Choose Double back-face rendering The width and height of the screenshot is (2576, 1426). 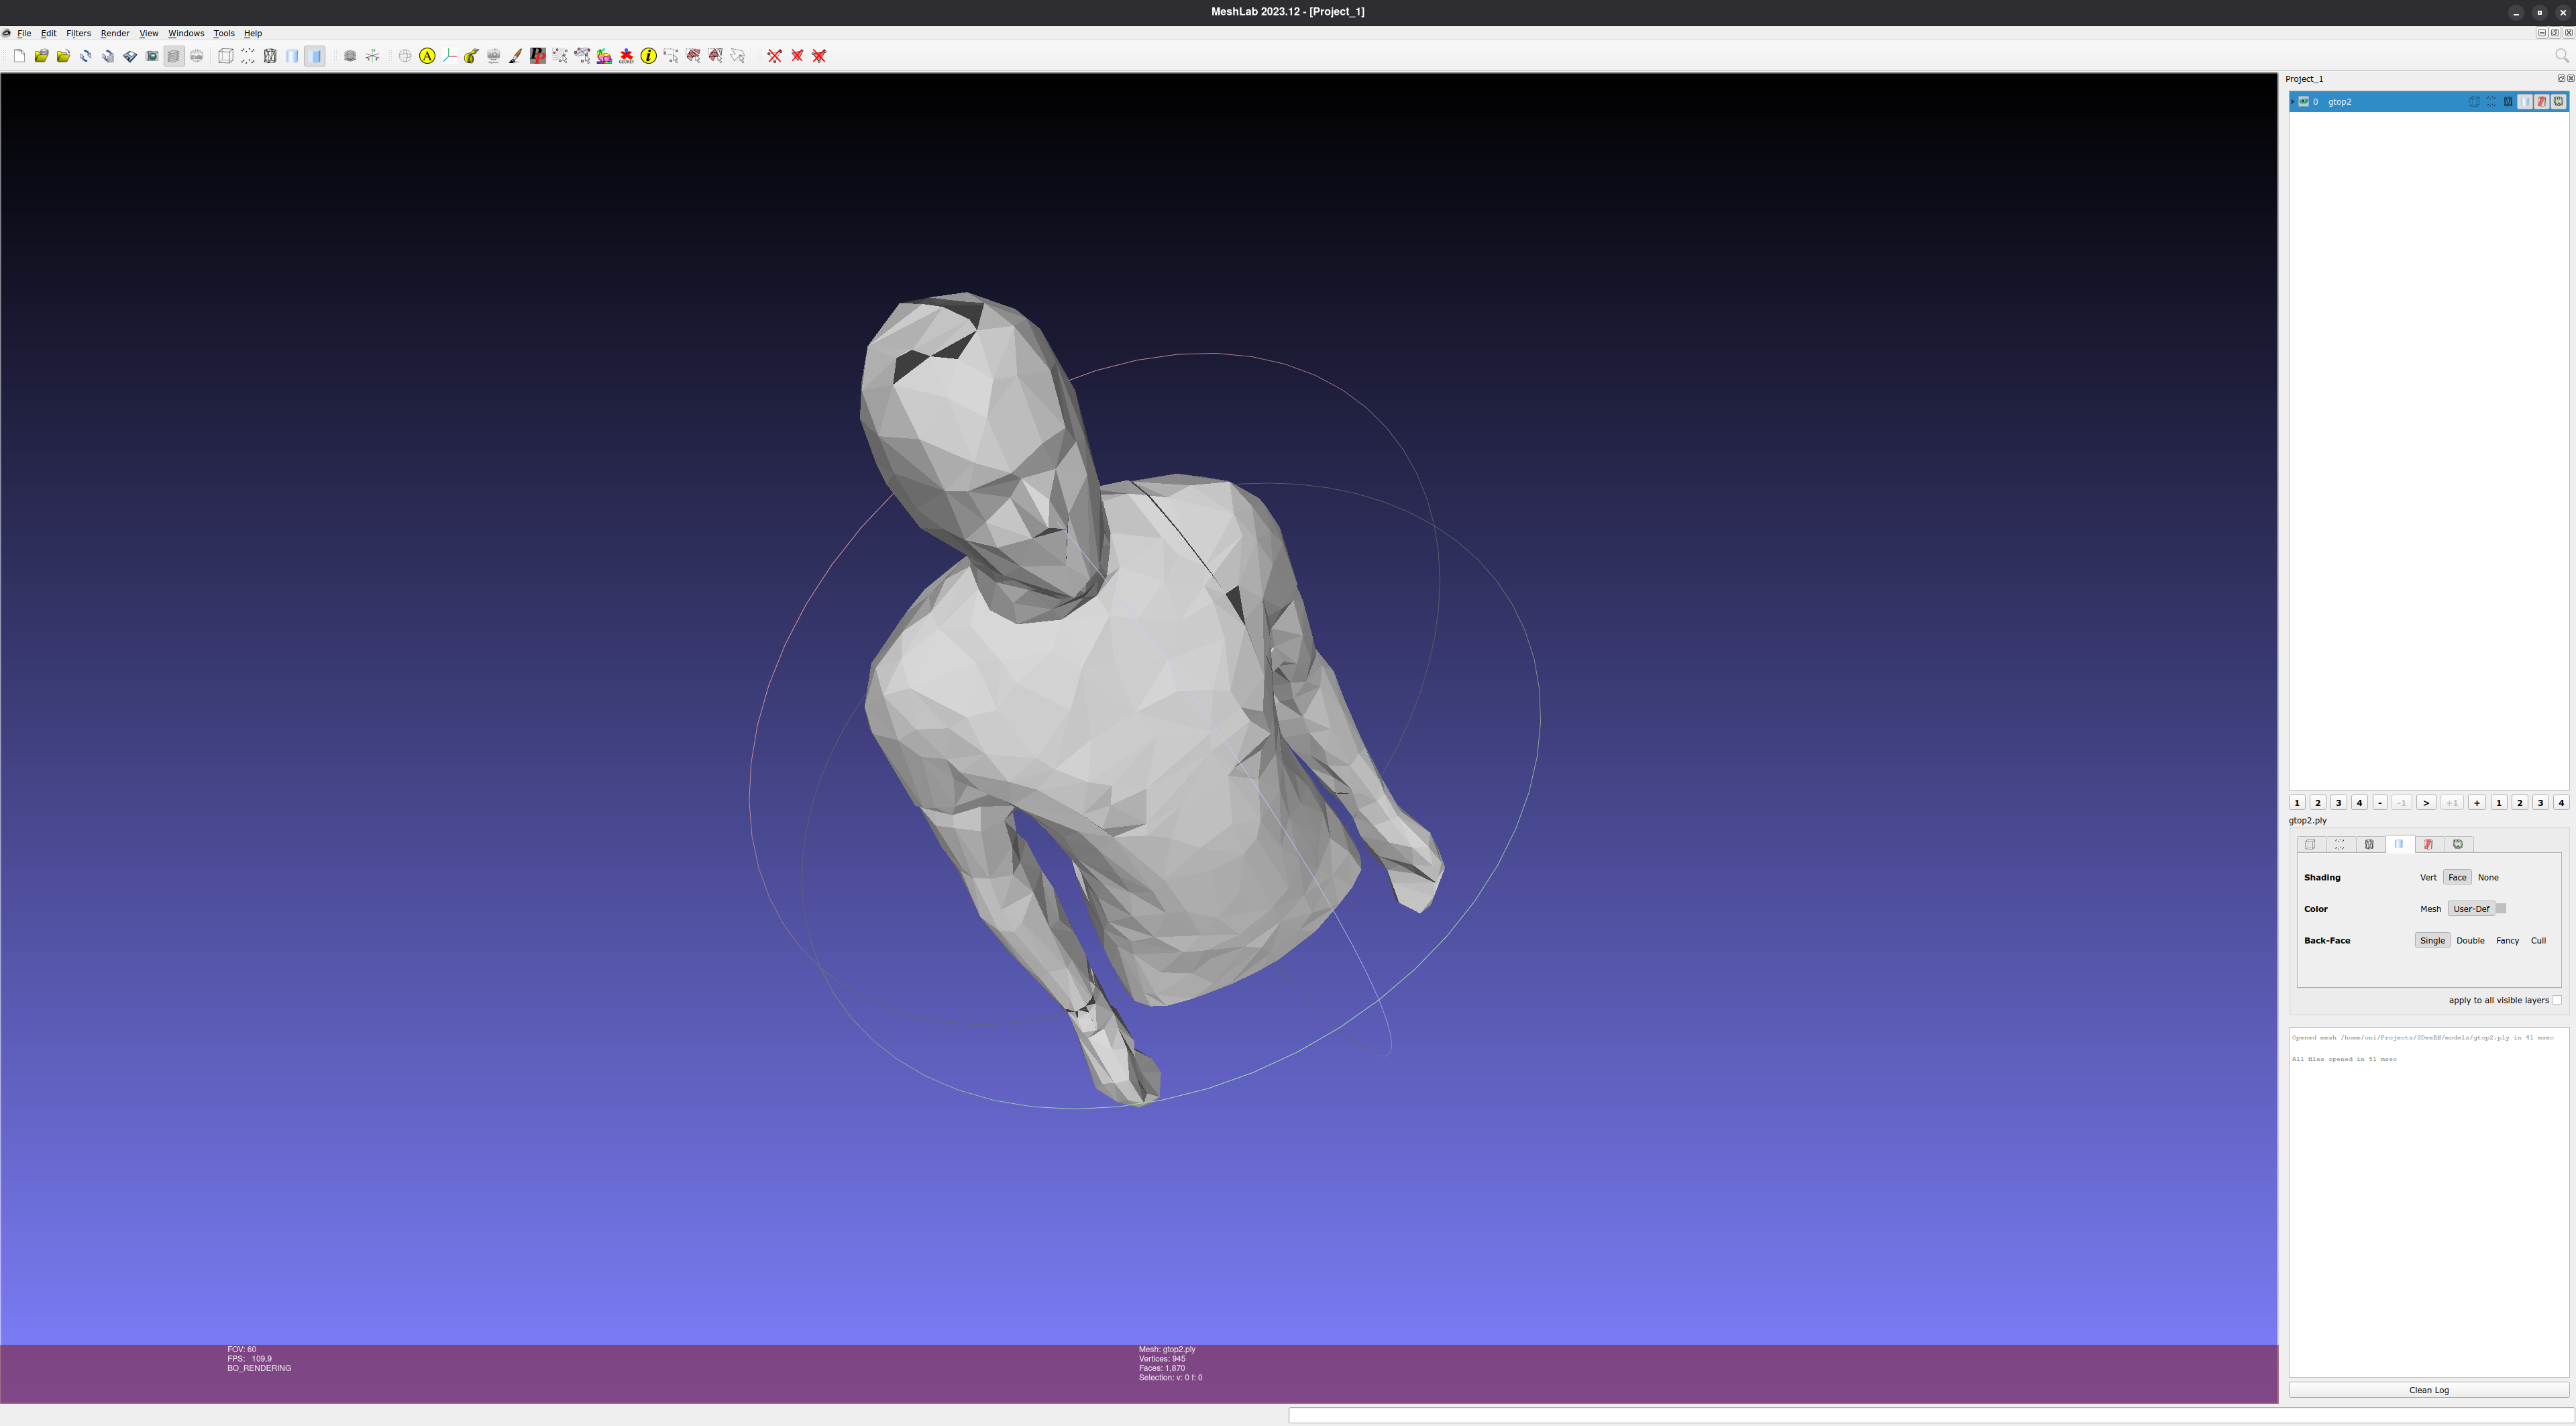2470,940
